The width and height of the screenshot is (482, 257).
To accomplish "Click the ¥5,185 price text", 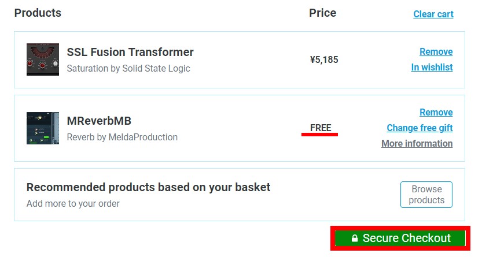I will 324,59.
